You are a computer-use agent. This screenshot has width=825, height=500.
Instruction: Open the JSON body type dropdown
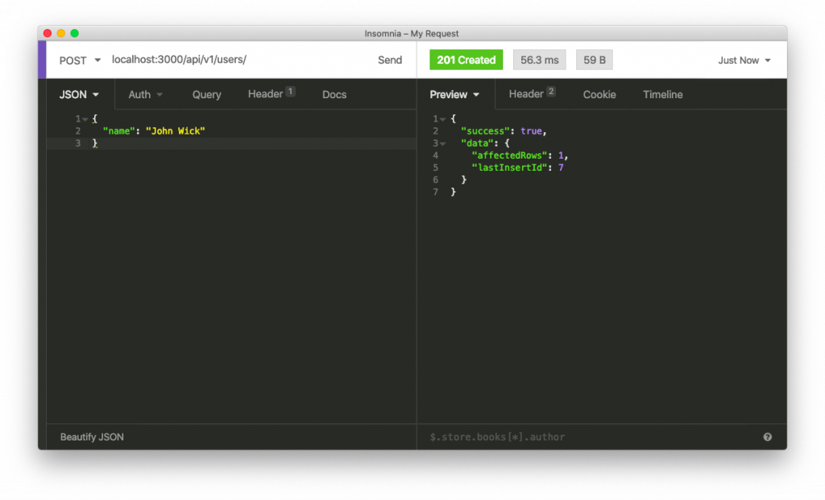[x=77, y=94]
